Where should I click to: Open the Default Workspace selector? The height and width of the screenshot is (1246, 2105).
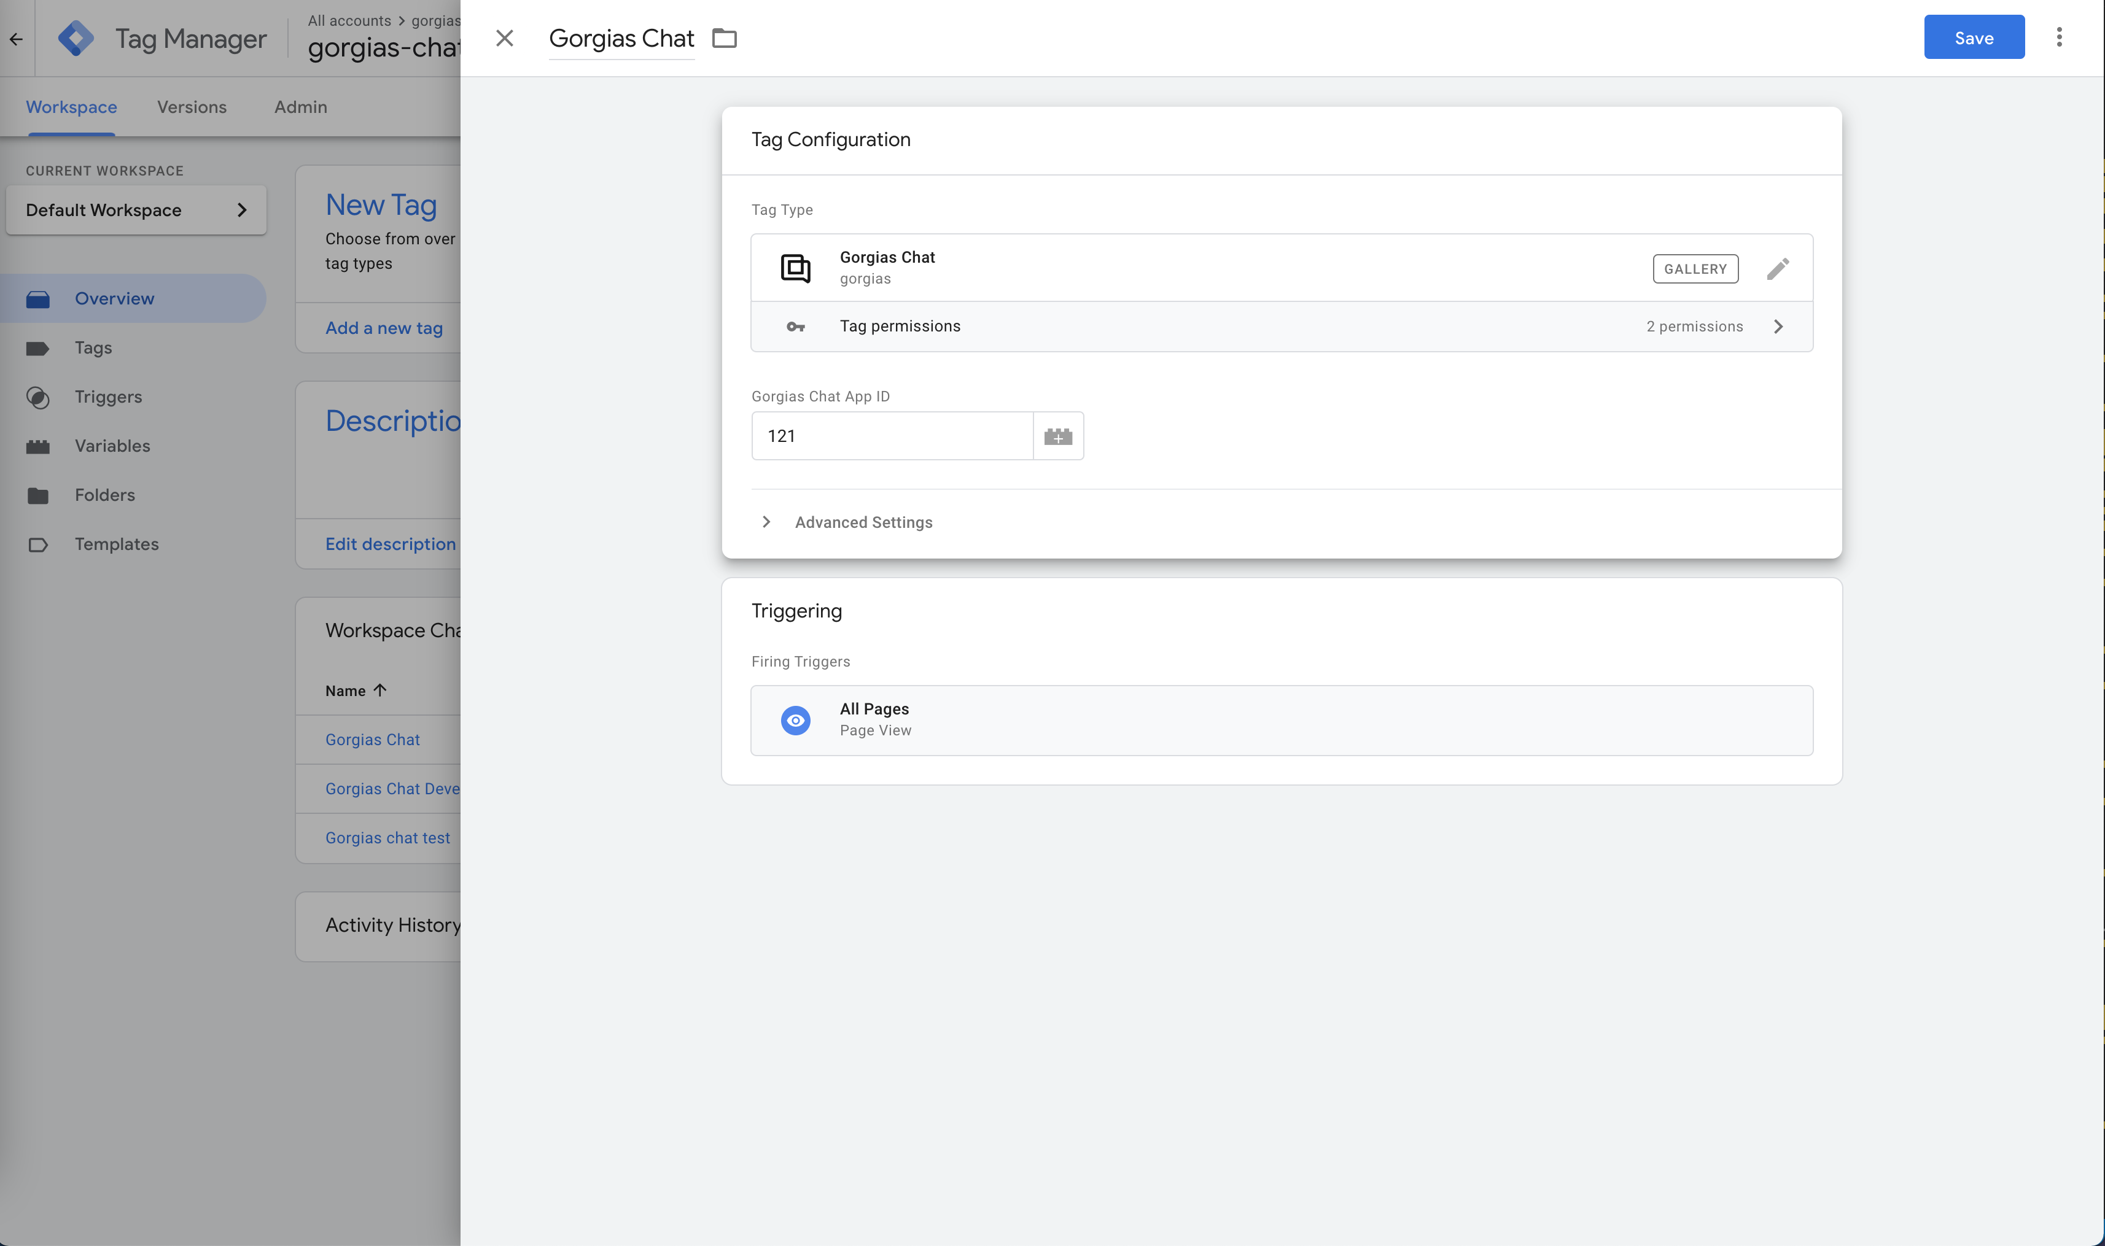pos(136,210)
